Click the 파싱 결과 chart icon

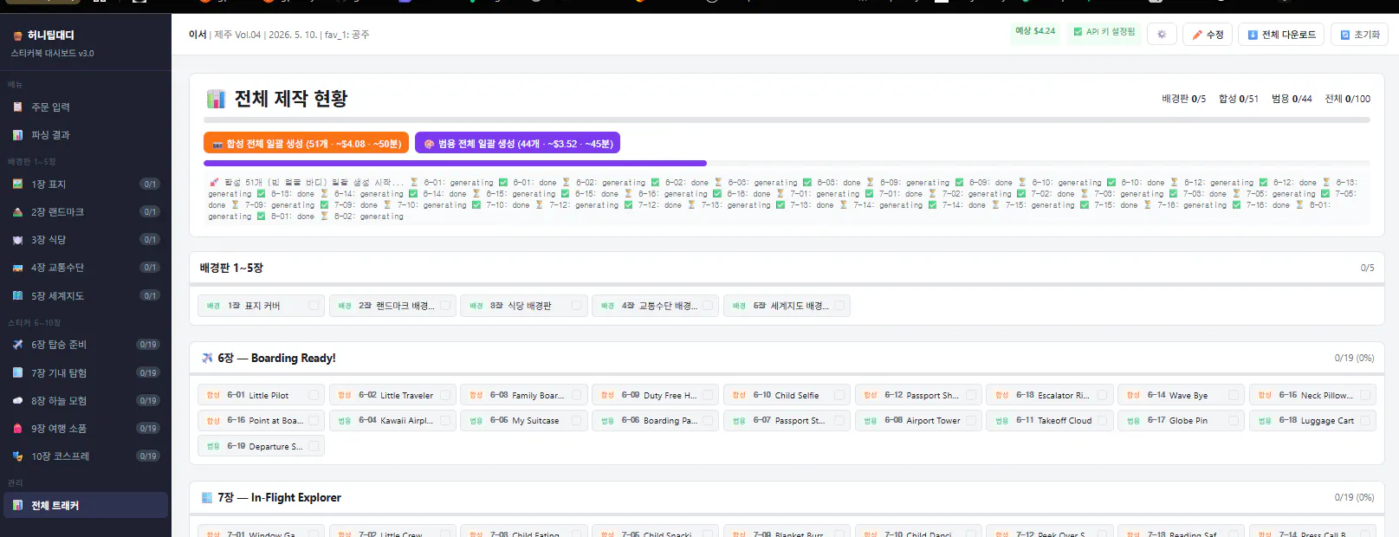click(x=17, y=135)
